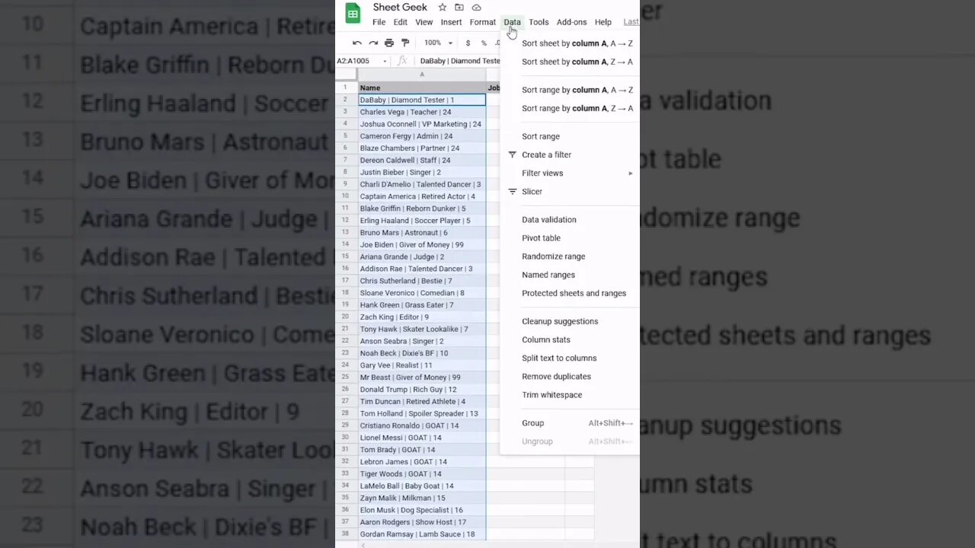975x548 pixels.
Task: Open the Edit menu
Action: tap(401, 22)
